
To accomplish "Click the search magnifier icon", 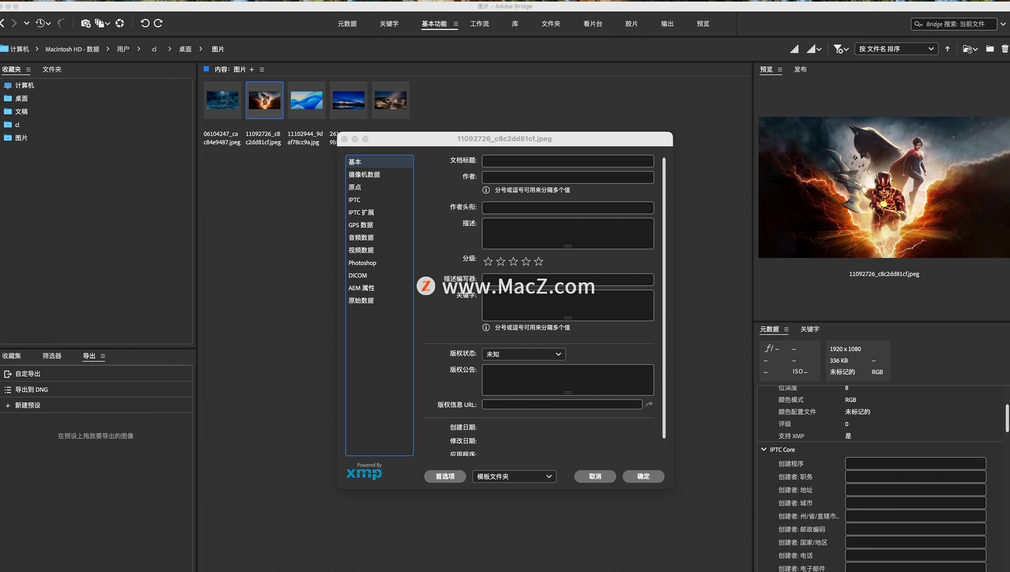I will coord(918,24).
